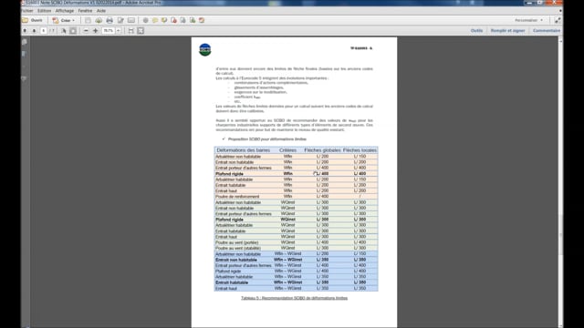Click the grey gear icon in toolbar
The height and width of the screenshot is (328, 584).
(146, 20)
